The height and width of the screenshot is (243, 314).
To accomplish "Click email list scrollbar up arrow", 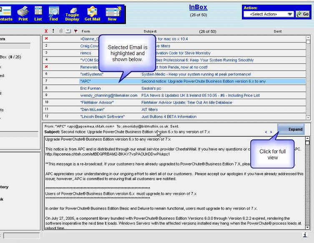I will pyautogui.click(x=308, y=38).
